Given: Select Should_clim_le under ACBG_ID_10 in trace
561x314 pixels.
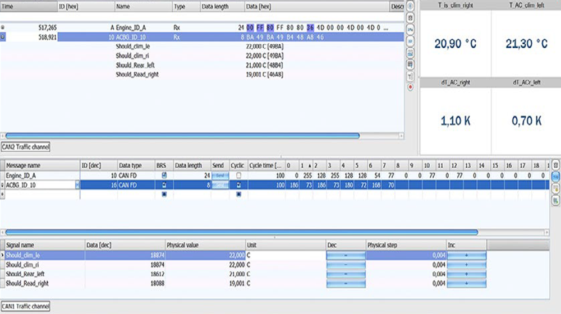Looking at the screenshot, I should click(133, 47).
